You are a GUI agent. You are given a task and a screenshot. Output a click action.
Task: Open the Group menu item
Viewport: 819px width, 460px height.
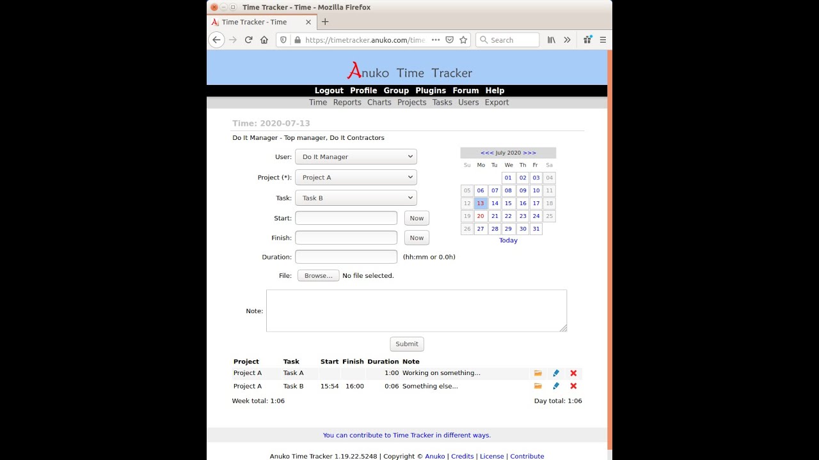(396, 91)
